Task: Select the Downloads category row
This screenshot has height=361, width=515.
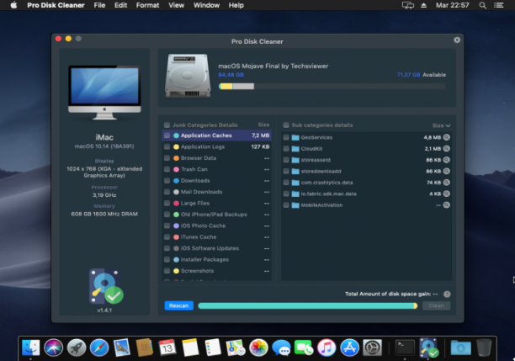Action: (217, 181)
